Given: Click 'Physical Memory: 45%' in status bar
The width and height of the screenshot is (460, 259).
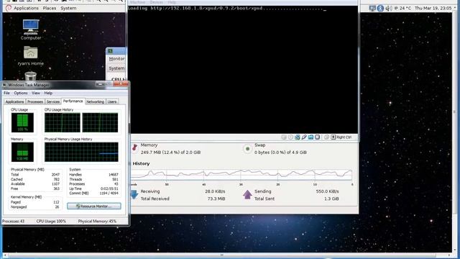Looking at the screenshot, I should pos(97,222).
